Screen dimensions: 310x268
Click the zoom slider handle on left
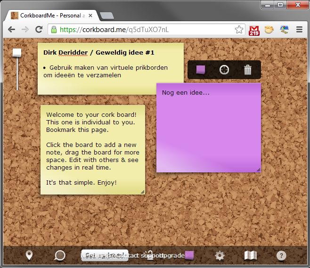(x=17, y=53)
